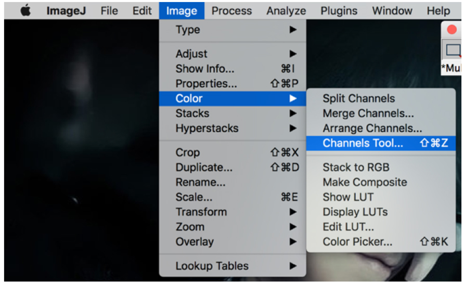Close the open Image menu
This screenshot has width=464, height=283.
tap(182, 11)
